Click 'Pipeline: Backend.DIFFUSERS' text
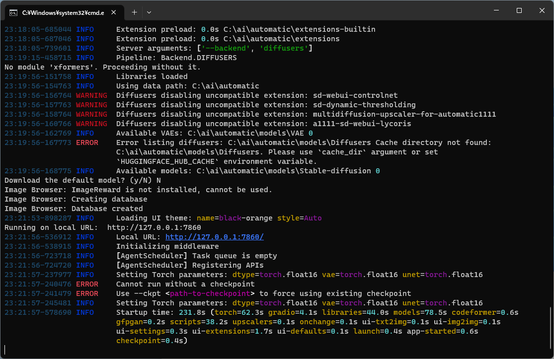Screen dimensions: 554x359 176,58
